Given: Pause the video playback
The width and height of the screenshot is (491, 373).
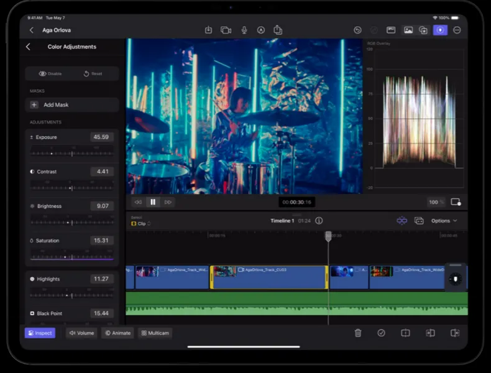Looking at the screenshot, I should click(x=153, y=202).
